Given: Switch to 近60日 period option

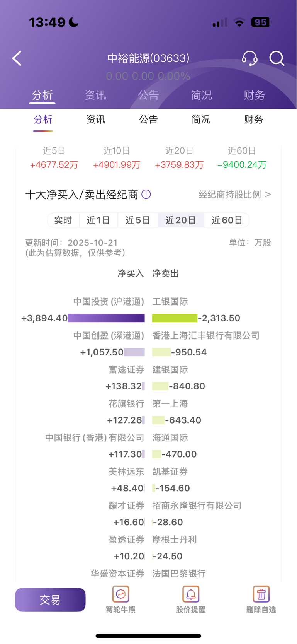Looking at the screenshot, I should click(x=227, y=220).
